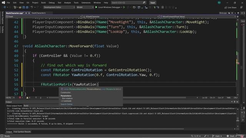
Task: Click Search Online link in tooltip
Action: point(66,104)
